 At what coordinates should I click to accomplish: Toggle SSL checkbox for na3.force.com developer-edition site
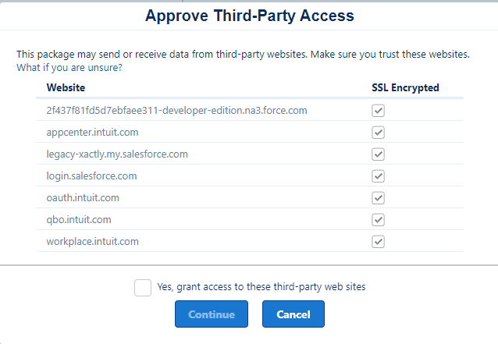tap(379, 111)
